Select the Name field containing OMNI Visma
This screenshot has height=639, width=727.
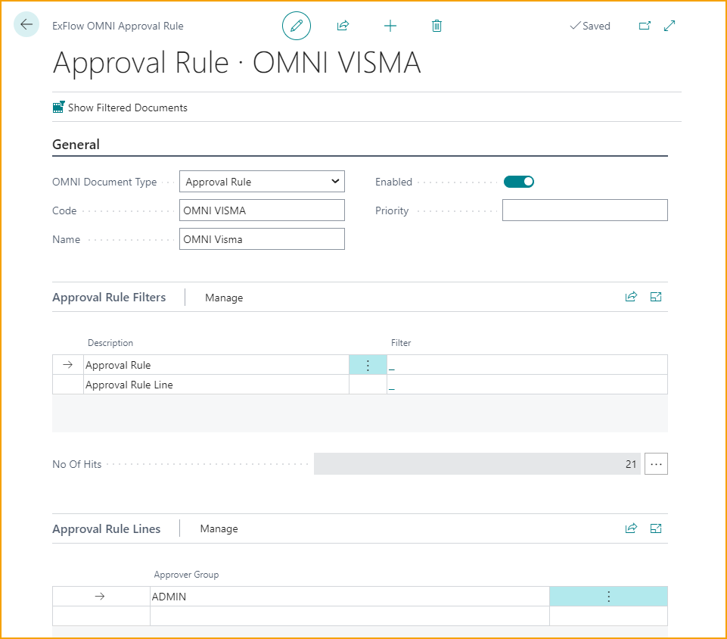[262, 238]
